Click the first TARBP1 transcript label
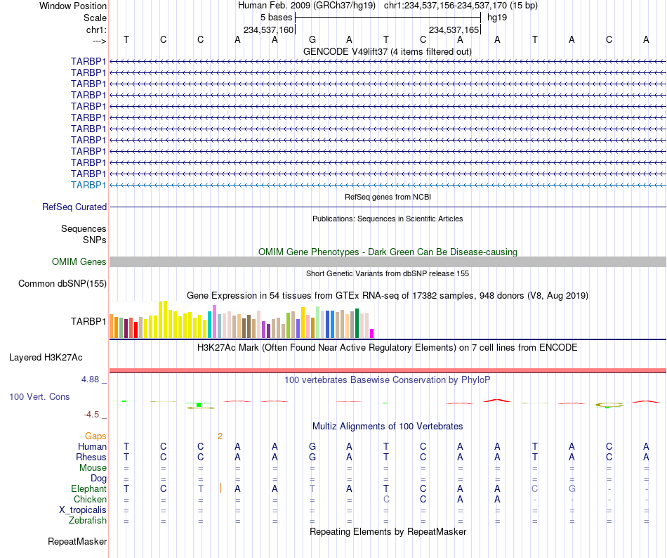This screenshot has height=558, width=667. (x=88, y=62)
